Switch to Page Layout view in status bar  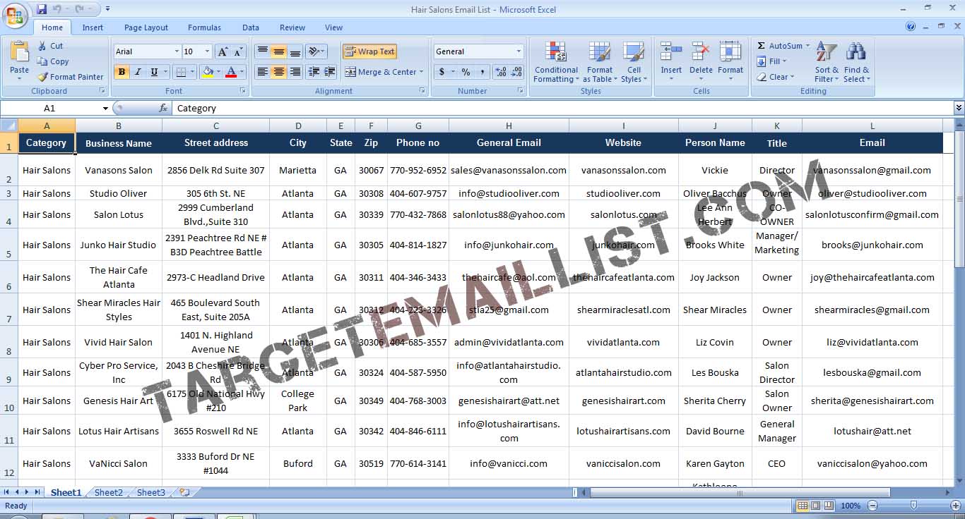[815, 506]
